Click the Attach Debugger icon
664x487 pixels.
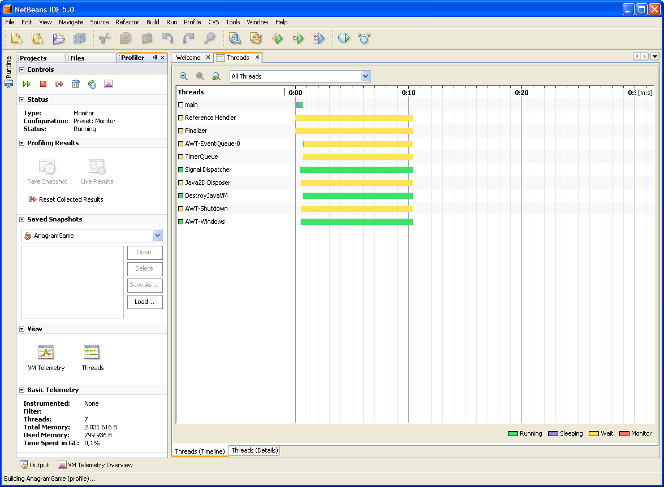tap(319, 38)
